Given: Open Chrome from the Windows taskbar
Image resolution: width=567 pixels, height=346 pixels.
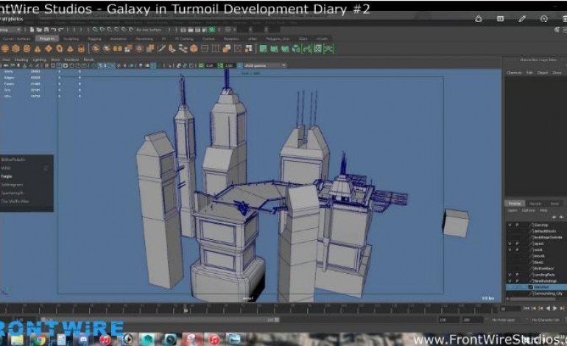Looking at the screenshot, I should click(x=39, y=339).
